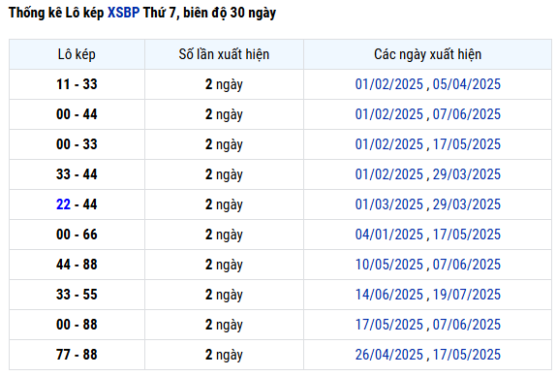
Task: Click '2 ngày' in the 11 - 33 row
Action: pyautogui.click(x=224, y=84)
